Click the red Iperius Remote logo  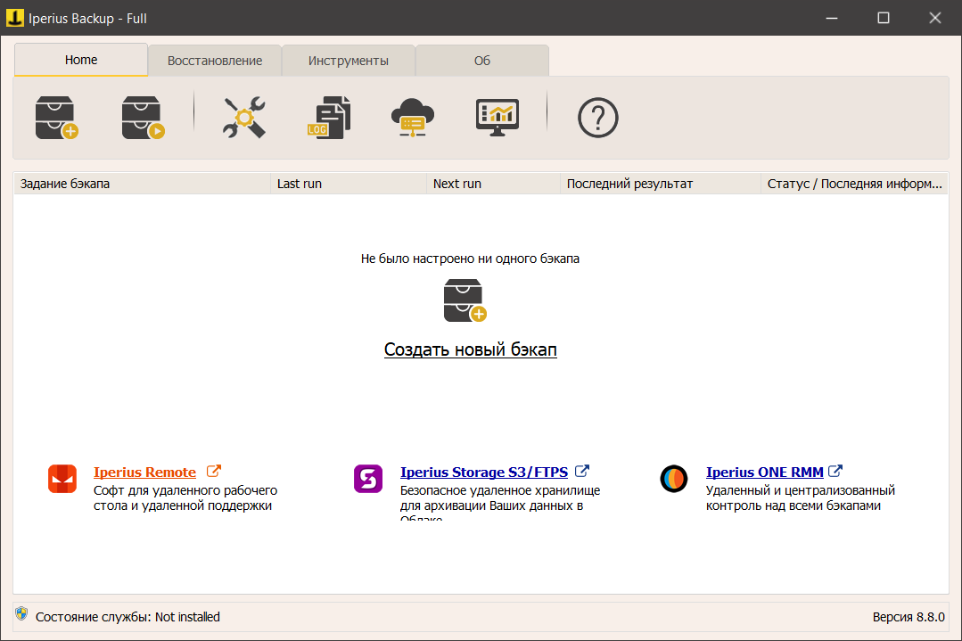coord(62,479)
